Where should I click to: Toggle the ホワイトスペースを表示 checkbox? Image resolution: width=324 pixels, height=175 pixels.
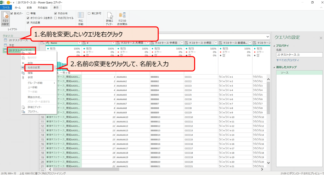(x=28, y=18)
